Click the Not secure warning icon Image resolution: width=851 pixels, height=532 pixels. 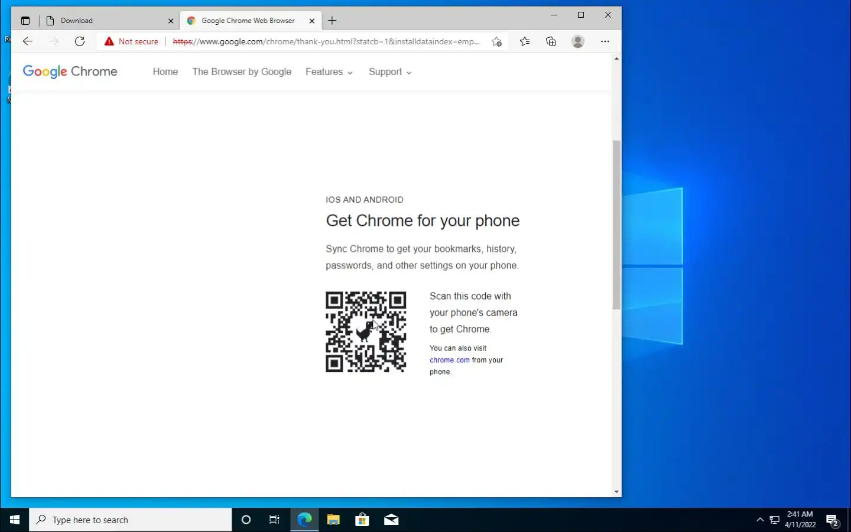[x=109, y=41]
